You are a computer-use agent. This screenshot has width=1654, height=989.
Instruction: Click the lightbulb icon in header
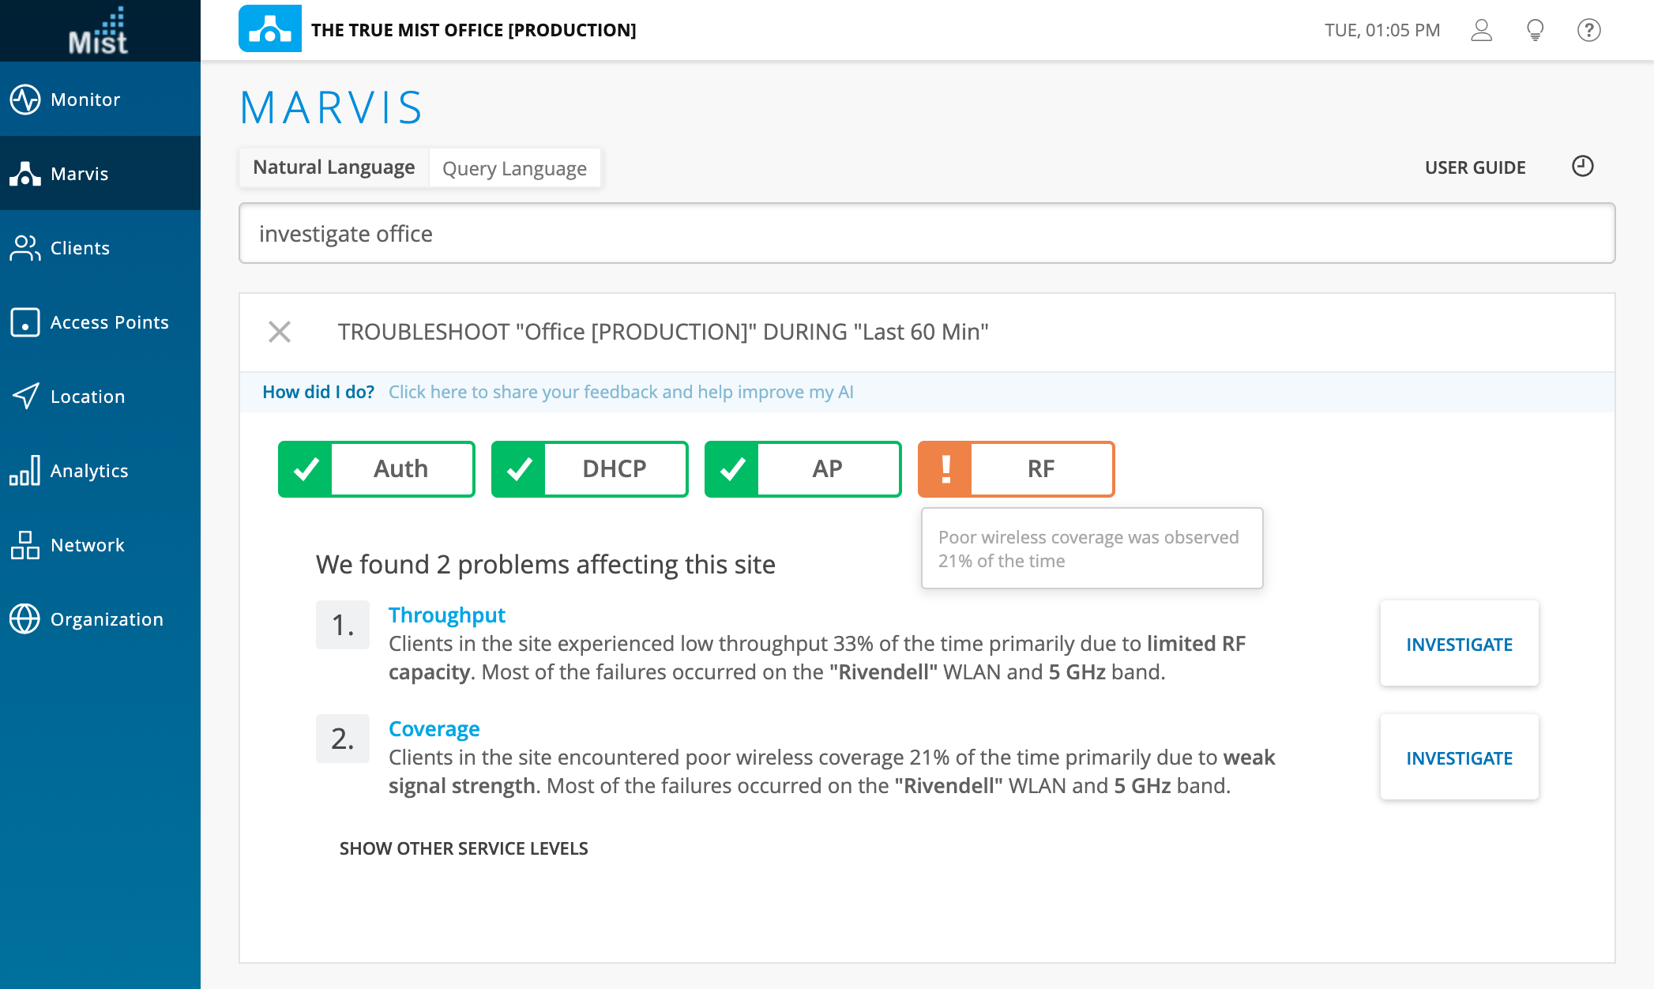click(x=1535, y=30)
